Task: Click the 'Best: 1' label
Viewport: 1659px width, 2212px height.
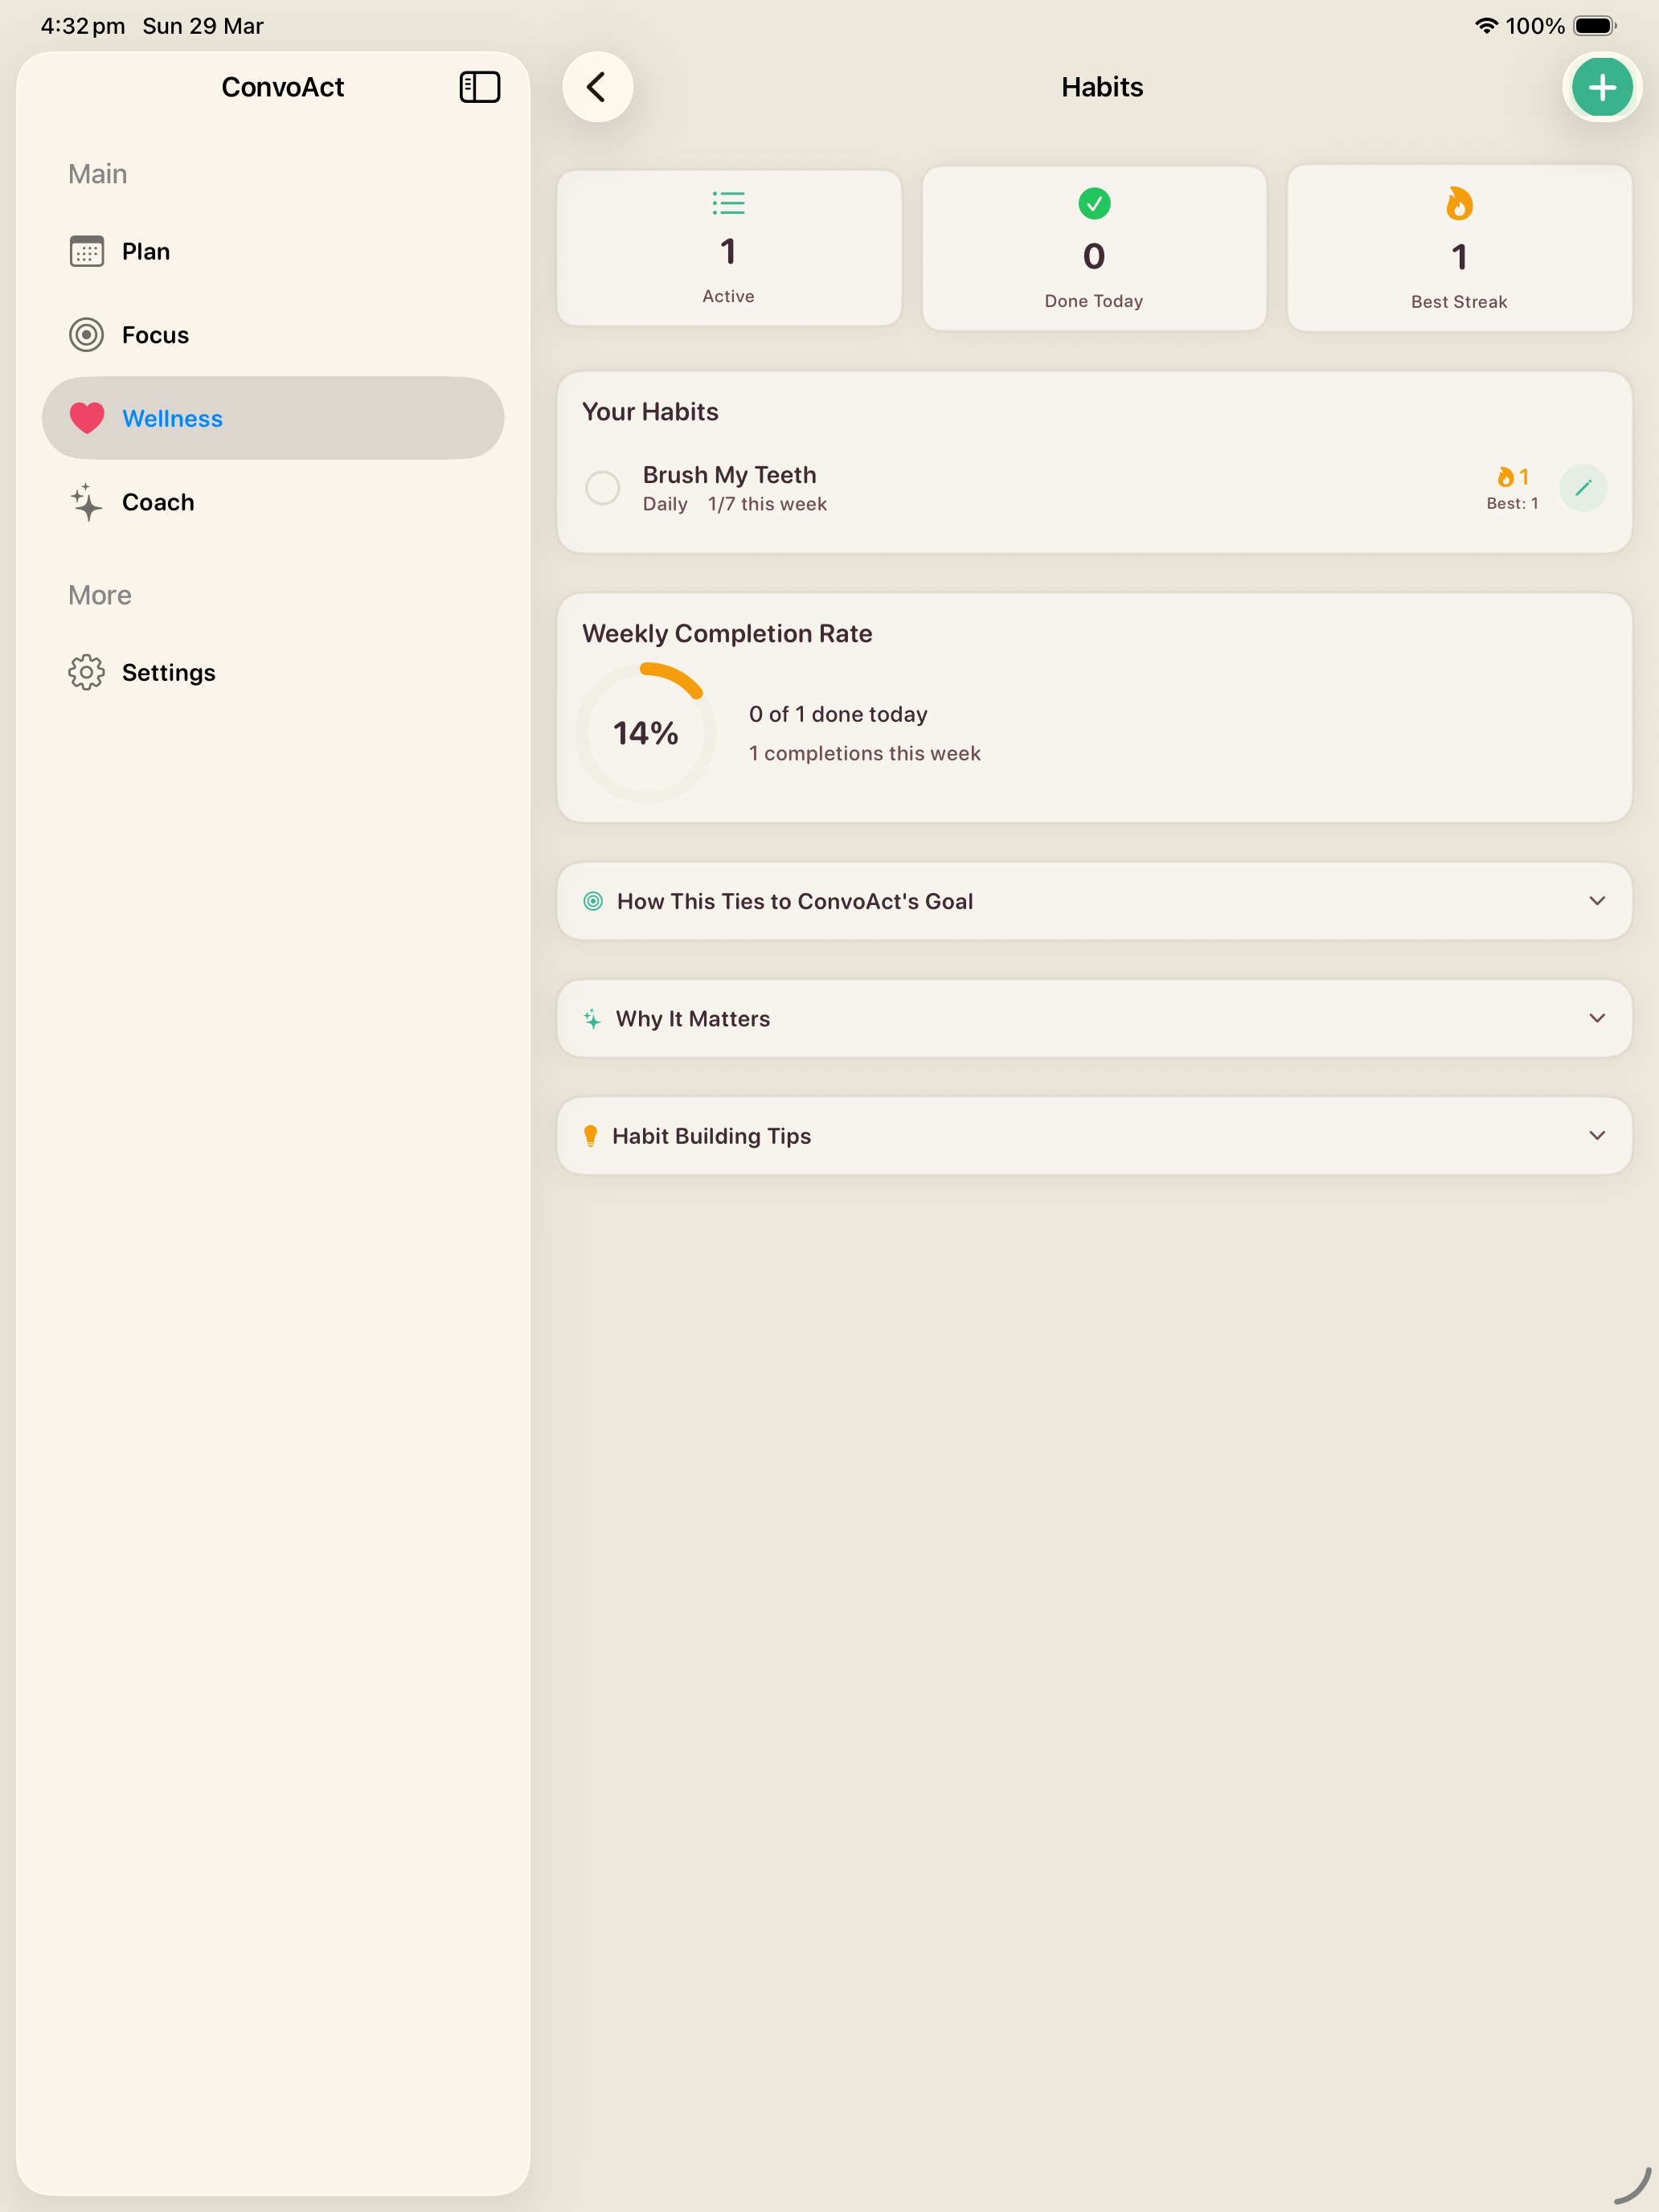Action: pyautogui.click(x=1512, y=504)
